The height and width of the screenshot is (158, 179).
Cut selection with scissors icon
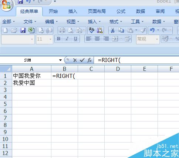point(112,30)
